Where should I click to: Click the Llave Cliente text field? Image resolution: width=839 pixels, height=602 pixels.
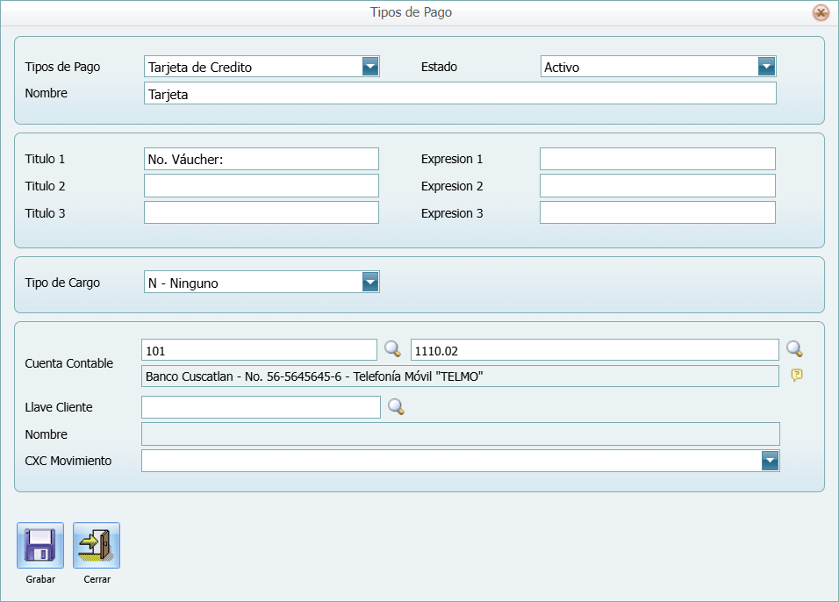click(x=261, y=407)
